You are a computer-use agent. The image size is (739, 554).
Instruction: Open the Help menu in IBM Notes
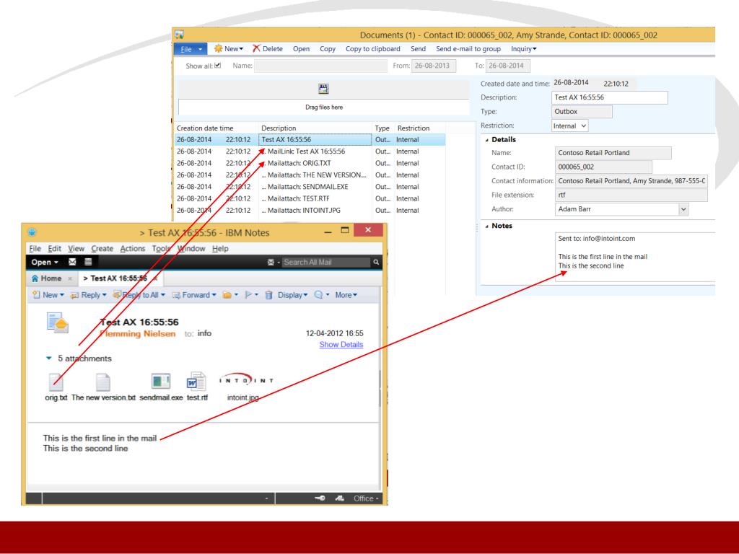[x=220, y=248]
